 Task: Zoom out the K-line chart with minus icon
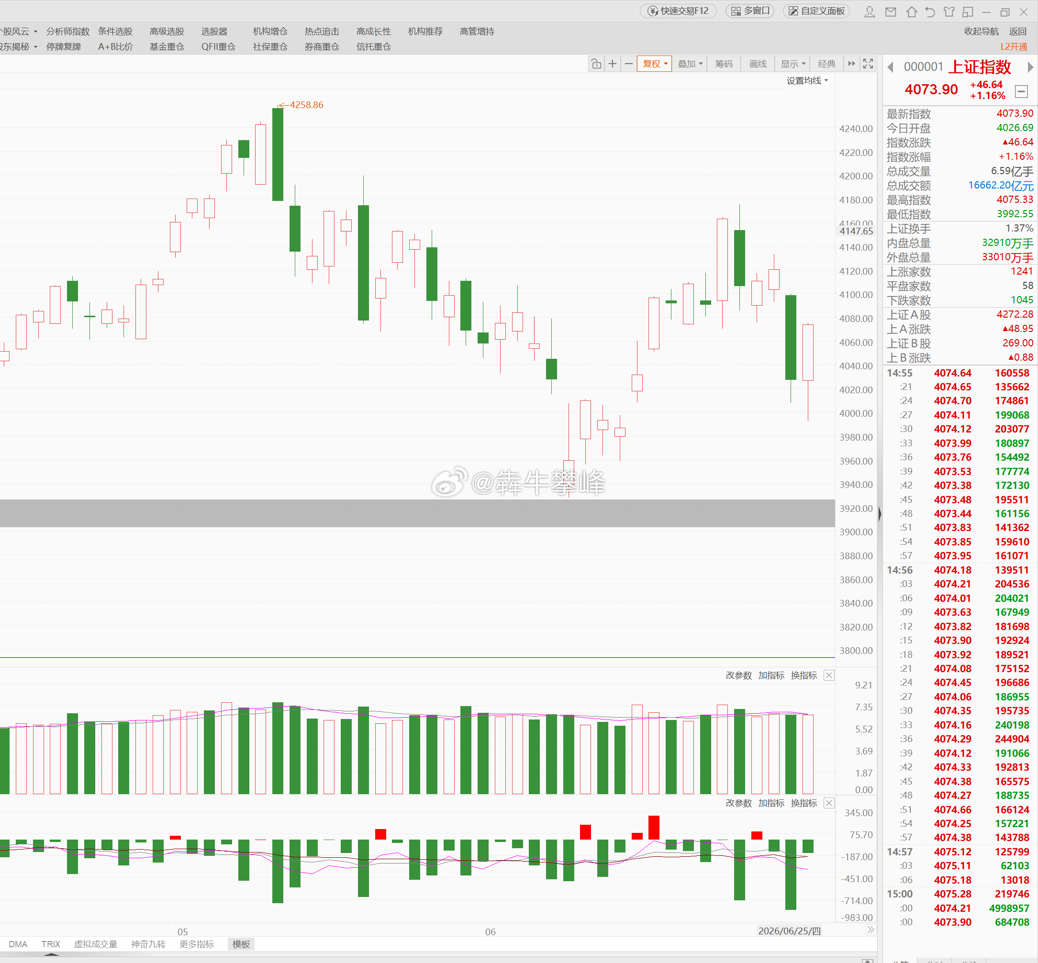(628, 64)
